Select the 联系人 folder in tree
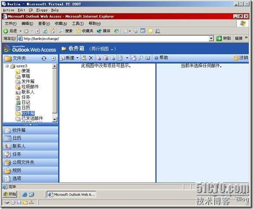This screenshot has width=253, height=209. (28, 92)
